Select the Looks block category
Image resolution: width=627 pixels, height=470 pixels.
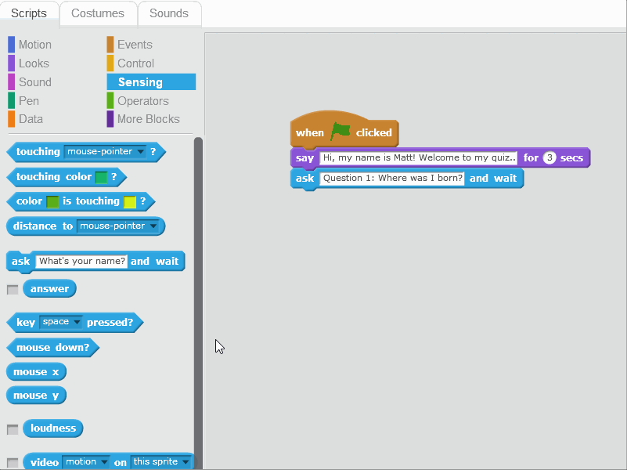tap(29, 63)
